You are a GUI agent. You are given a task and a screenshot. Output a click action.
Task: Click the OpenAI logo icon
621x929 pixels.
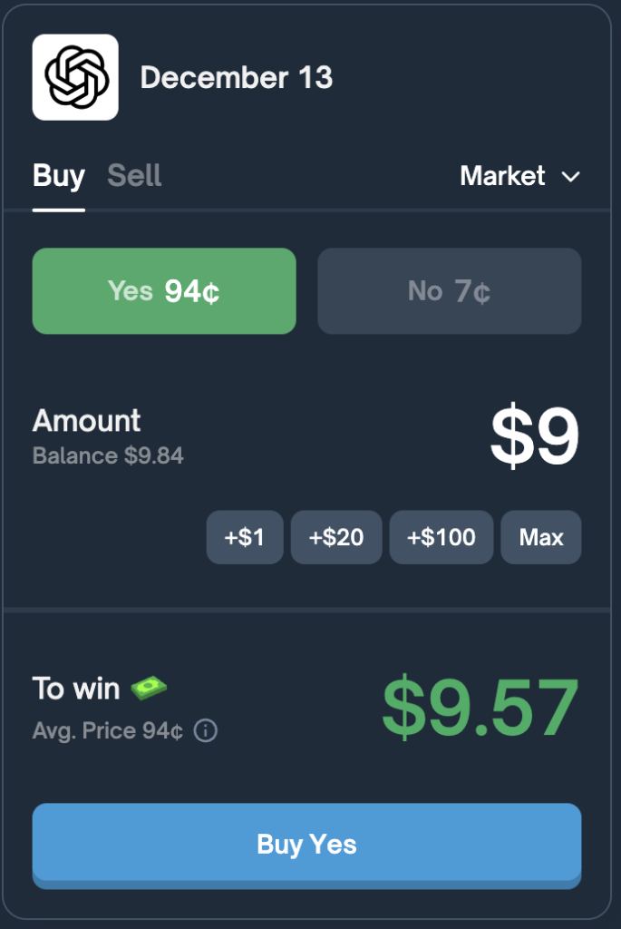pos(74,76)
